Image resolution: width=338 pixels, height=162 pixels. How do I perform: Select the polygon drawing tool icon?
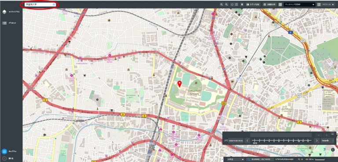[x=232, y=4]
